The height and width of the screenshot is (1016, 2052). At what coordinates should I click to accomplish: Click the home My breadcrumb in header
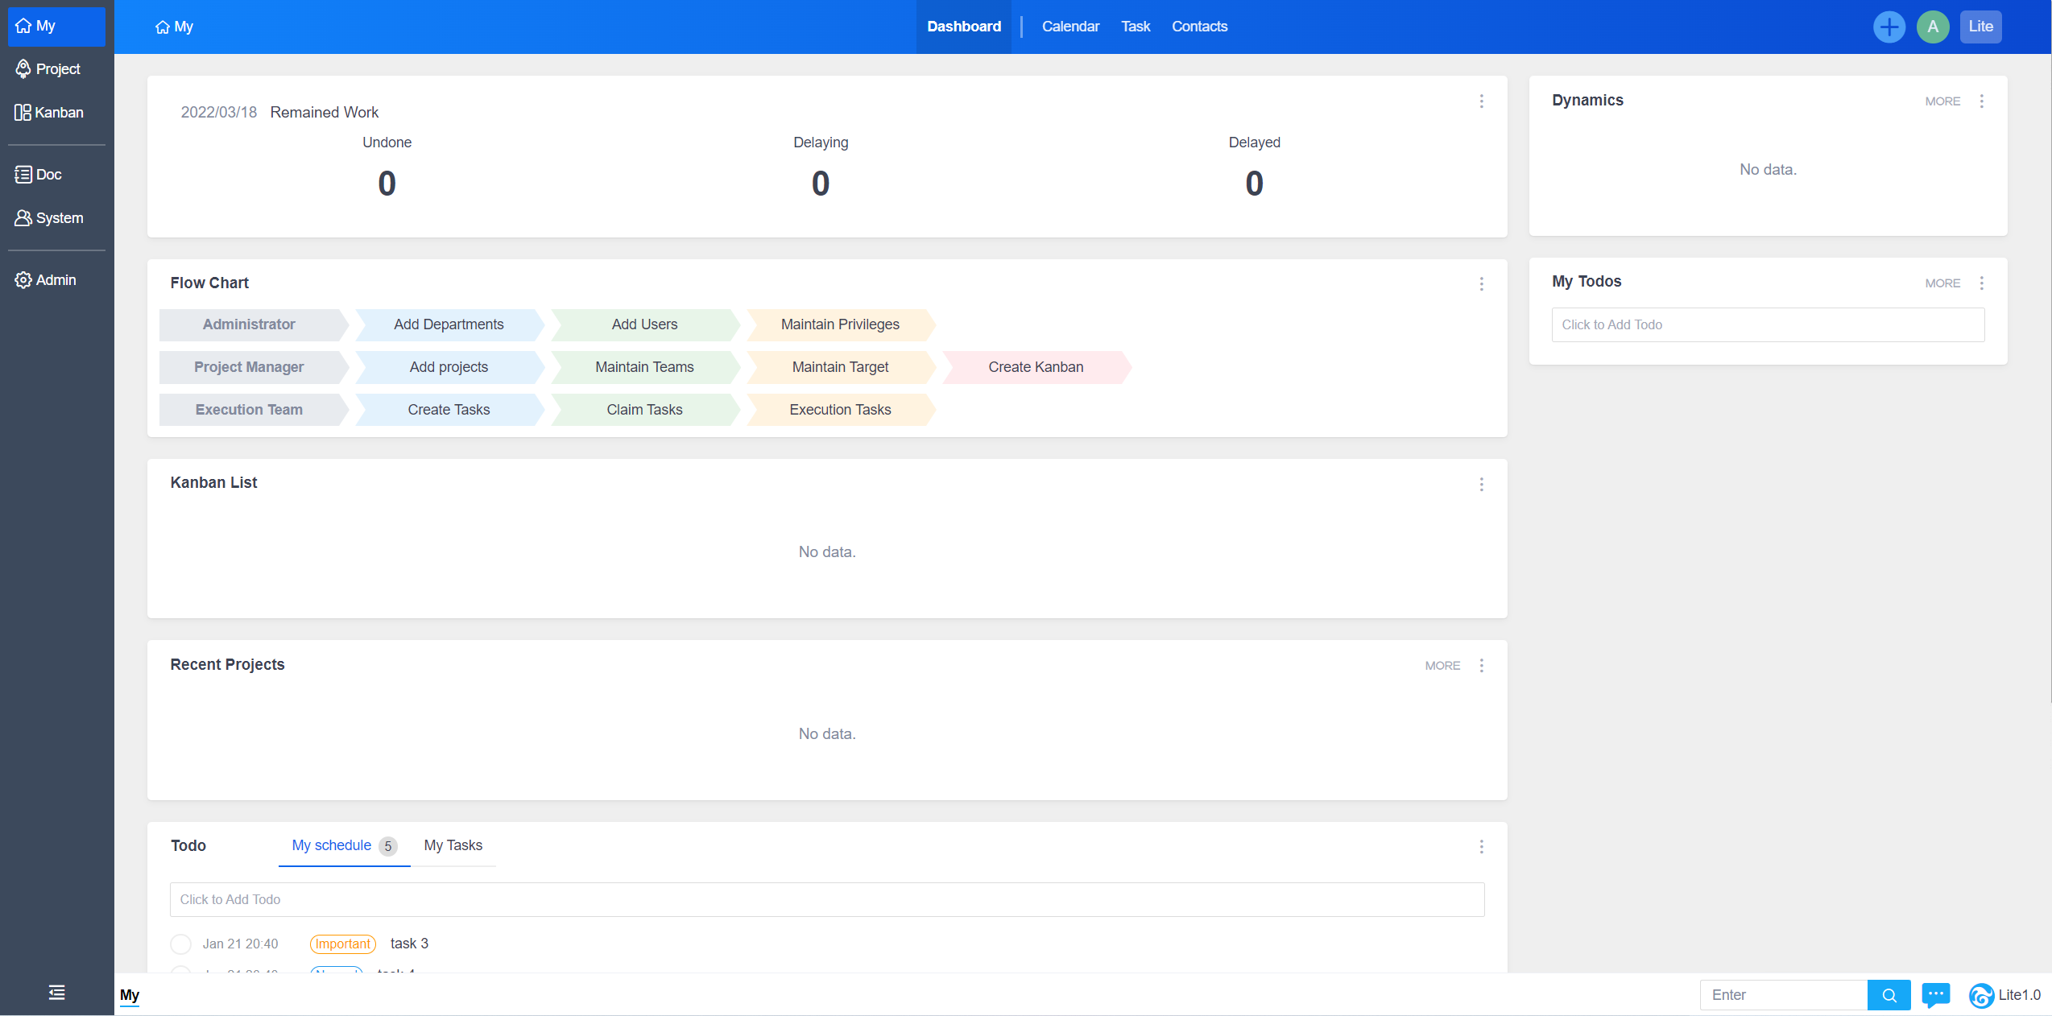click(x=174, y=27)
